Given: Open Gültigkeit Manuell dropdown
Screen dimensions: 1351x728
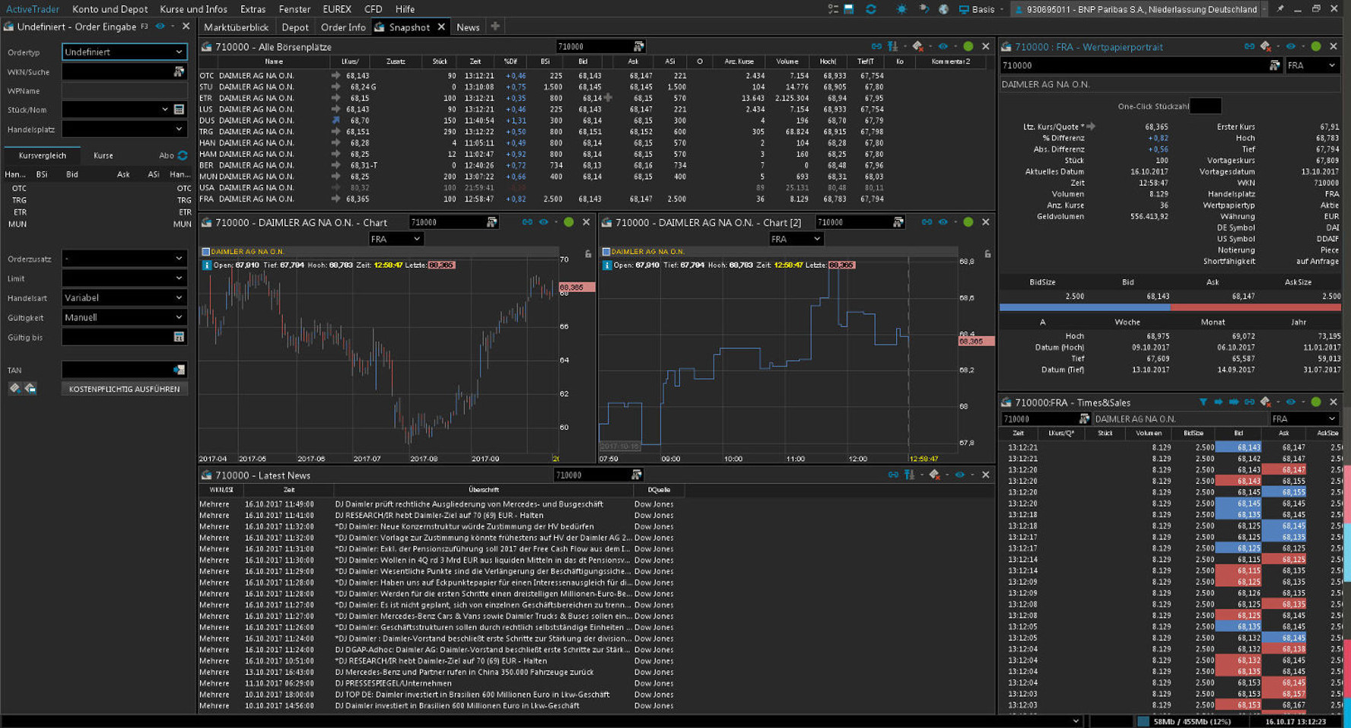Looking at the screenshot, I should pos(124,317).
